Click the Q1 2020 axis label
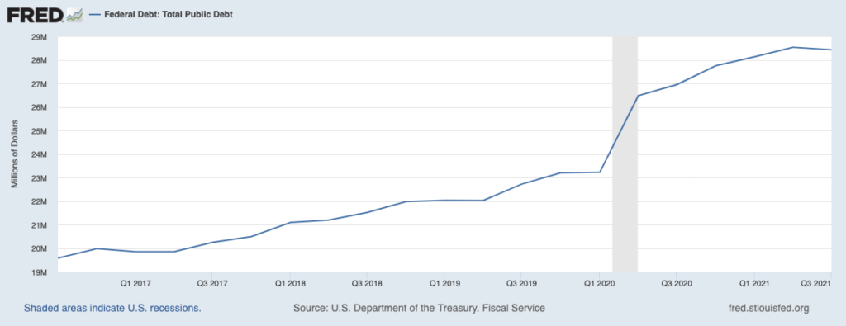Image resolution: width=846 pixels, height=326 pixels. coord(599,283)
